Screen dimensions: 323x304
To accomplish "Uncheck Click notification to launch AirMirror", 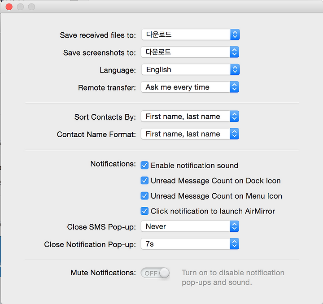I will click(144, 211).
